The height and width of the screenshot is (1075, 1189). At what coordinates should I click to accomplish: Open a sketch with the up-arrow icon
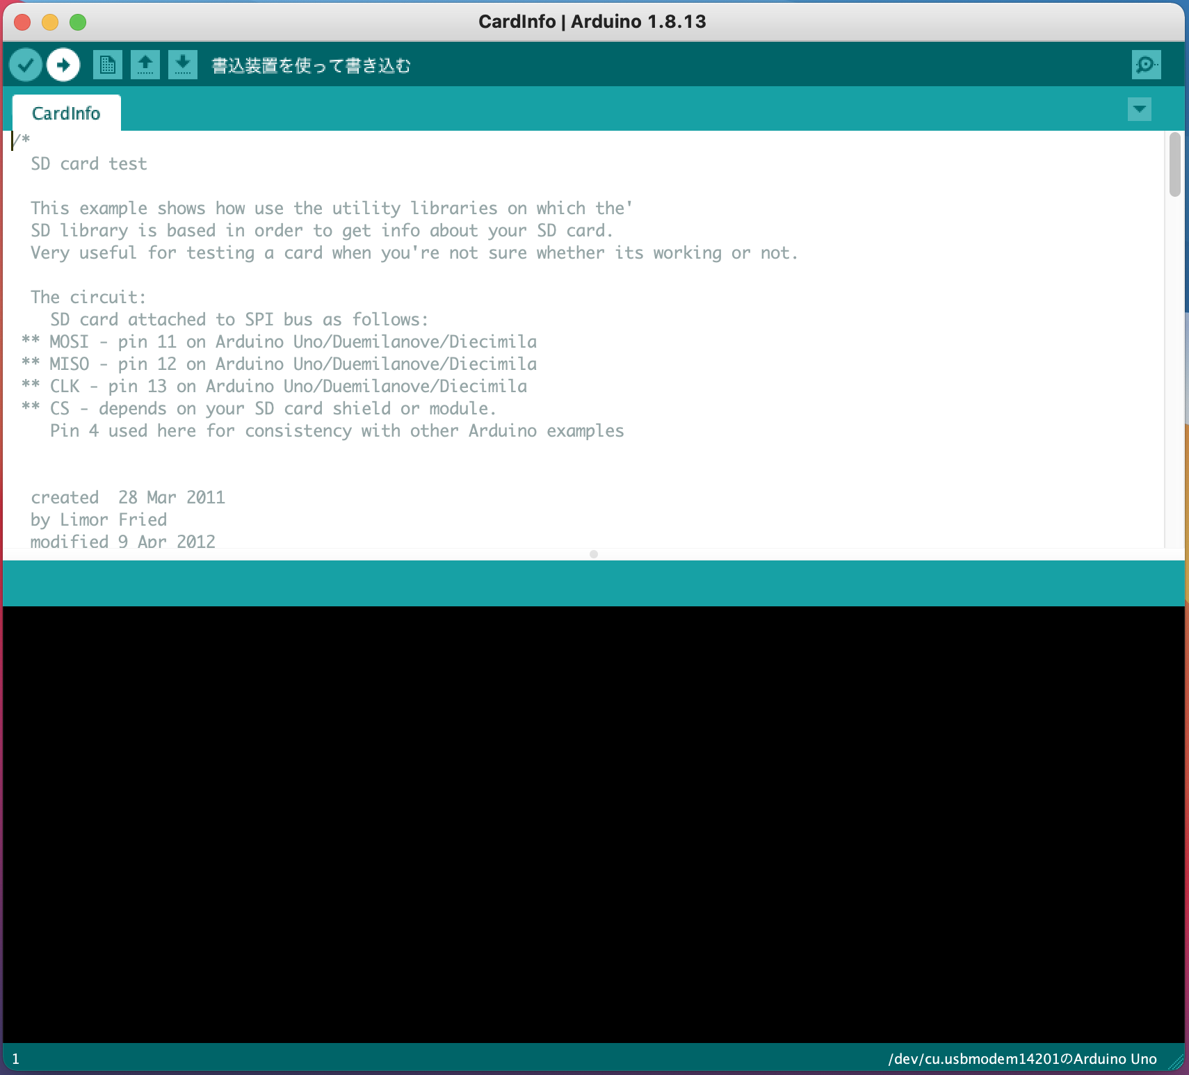[x=145, y=65]
